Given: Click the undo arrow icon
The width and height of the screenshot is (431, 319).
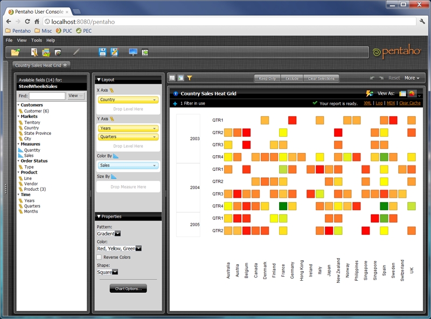Looking at the screenshot, I should (372, 78).
